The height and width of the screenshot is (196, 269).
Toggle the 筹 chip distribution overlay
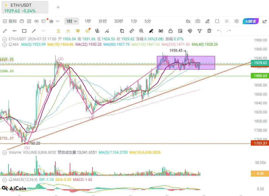[78, 31]
